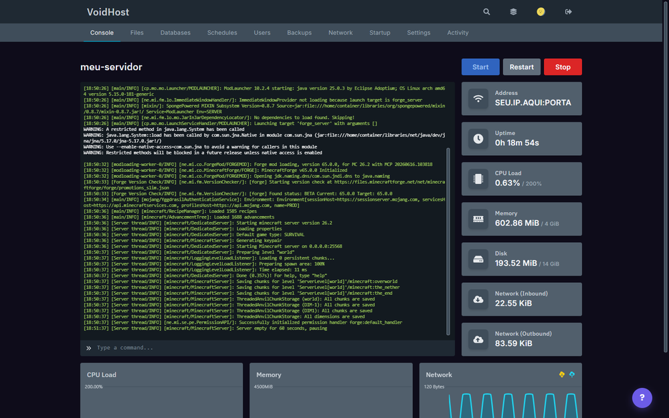Click the clock icon on Uptime card
This screenshot has width=669, height=418.
pyautogui.click(x=478, y=138)
